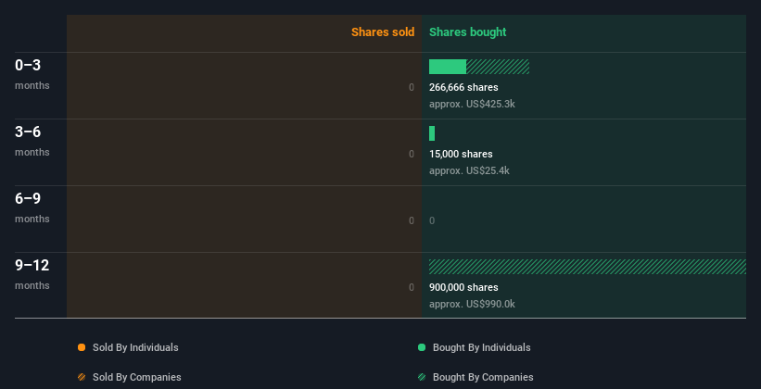761x389 pixels.
Task: Toggle the Sold By Companies legend label
Action: click(137, 377)
